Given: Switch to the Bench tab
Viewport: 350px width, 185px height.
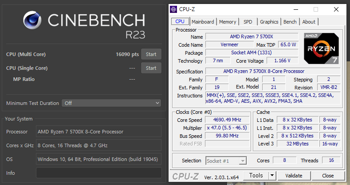Looking at the screenshot, I should point(290,22).
